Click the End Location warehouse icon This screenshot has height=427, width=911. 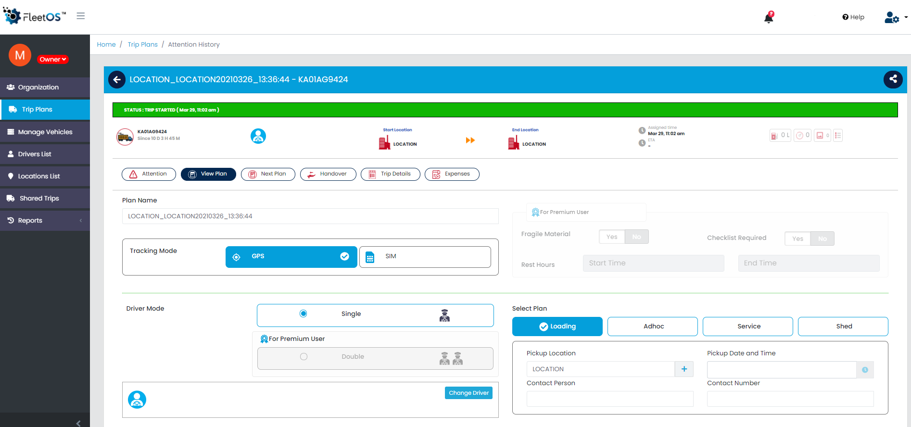point(514,143)
